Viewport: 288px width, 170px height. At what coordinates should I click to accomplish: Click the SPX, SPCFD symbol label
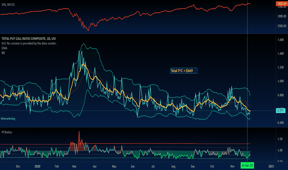(x=8, y=5)
